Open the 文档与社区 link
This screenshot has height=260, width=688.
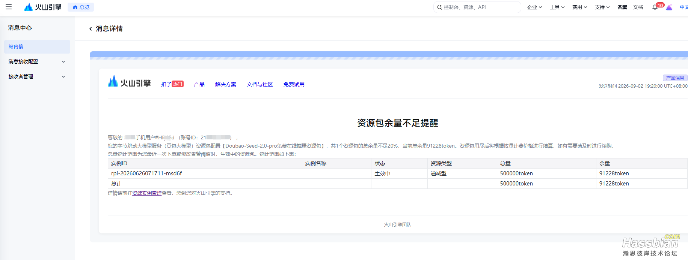pos(260,84)
